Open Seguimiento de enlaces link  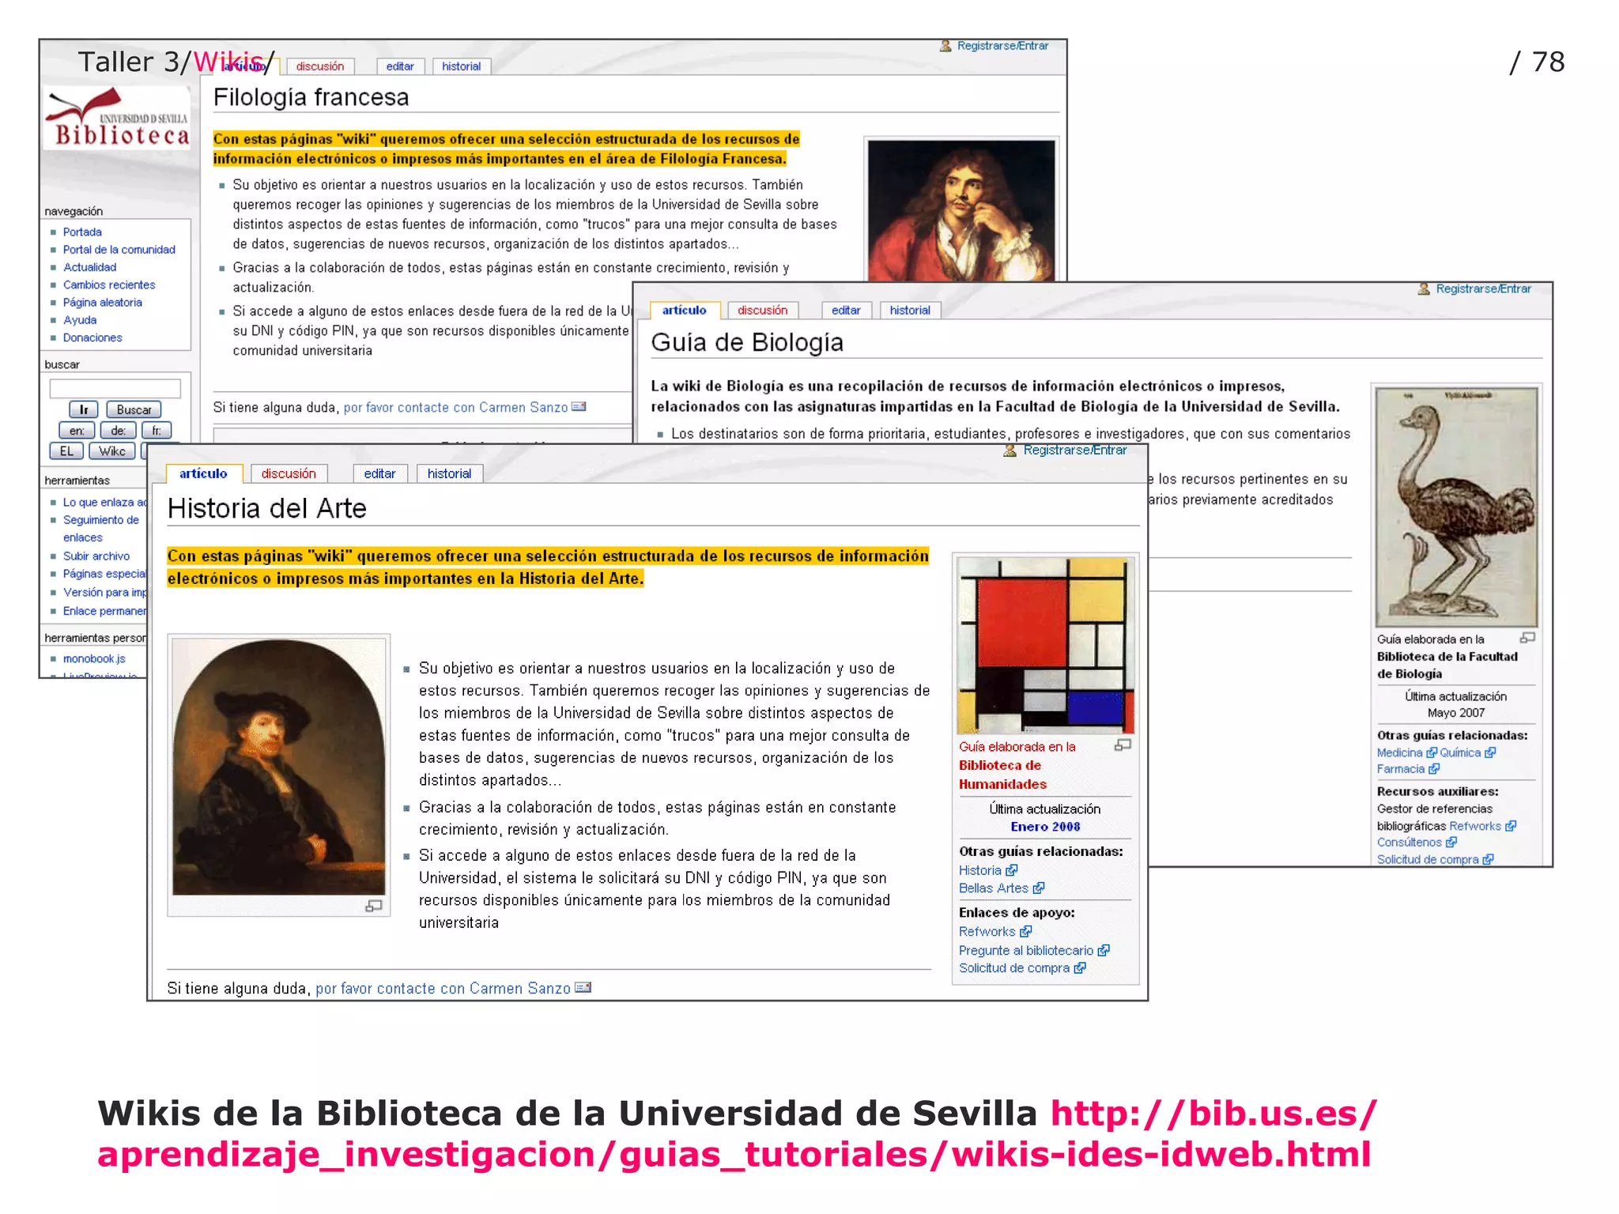[x=101, y=528]
